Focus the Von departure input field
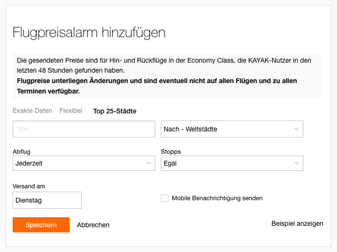This screenshot has height=252, width=337. click(83, 129)
